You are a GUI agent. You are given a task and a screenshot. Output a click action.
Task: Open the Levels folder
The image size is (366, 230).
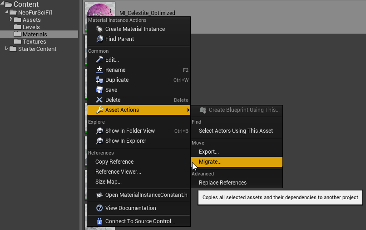[31, 27]
